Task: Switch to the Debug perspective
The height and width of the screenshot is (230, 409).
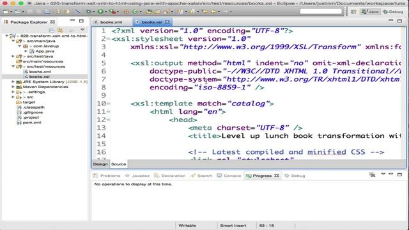Action: (393, 11)
